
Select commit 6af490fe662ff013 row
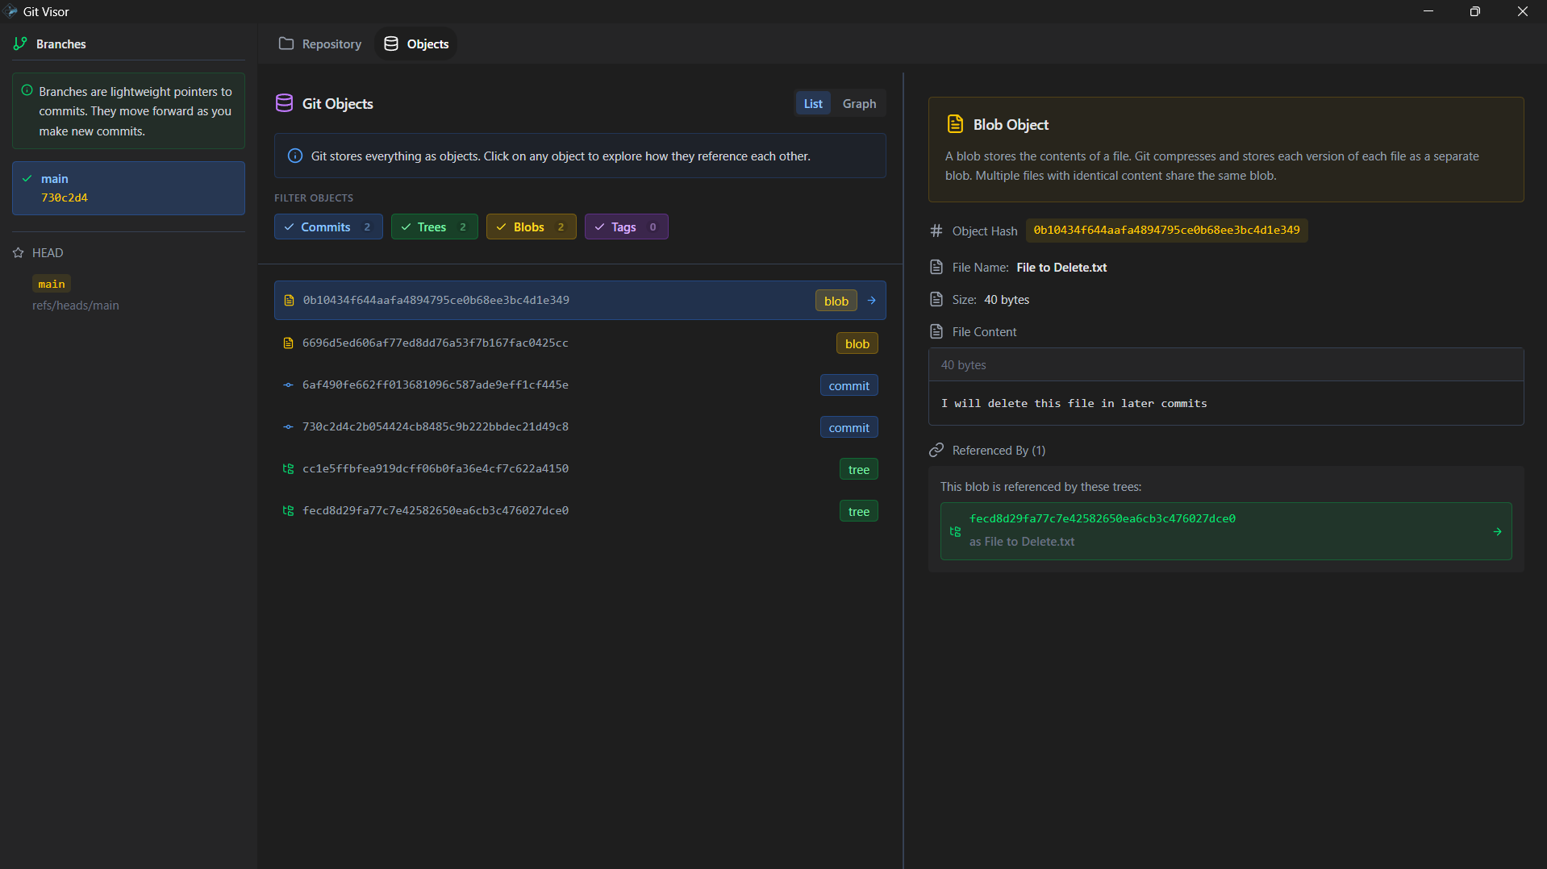click(x=580, y=385)
